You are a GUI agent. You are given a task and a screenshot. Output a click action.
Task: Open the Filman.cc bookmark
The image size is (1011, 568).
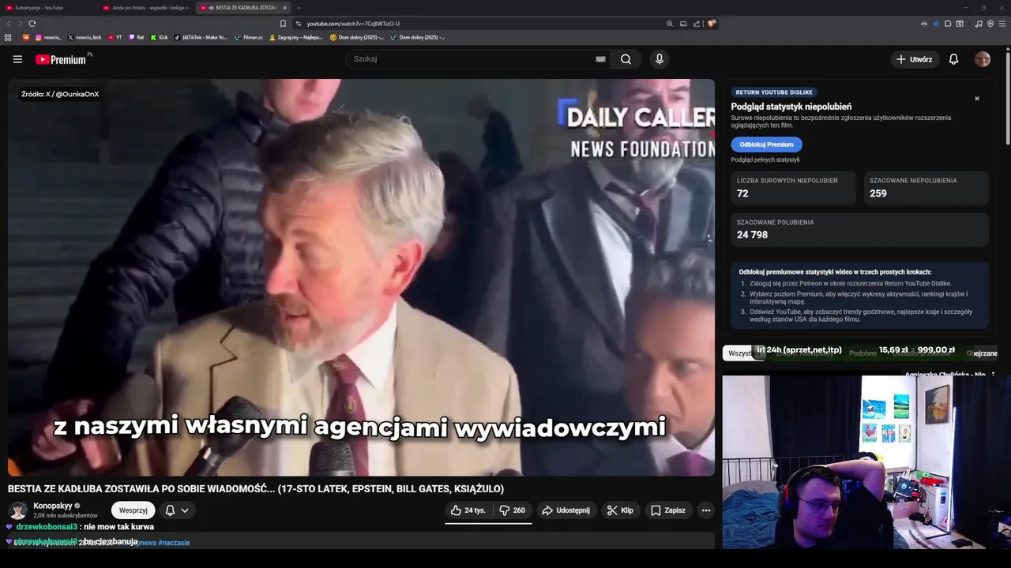click(x=249, y=37)
